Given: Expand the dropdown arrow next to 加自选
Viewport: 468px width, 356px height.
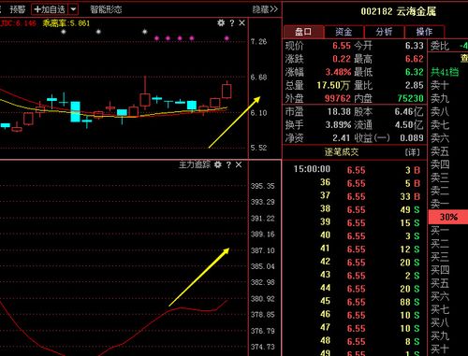Looking at the screenshot, I should click(x=73, y=9).
